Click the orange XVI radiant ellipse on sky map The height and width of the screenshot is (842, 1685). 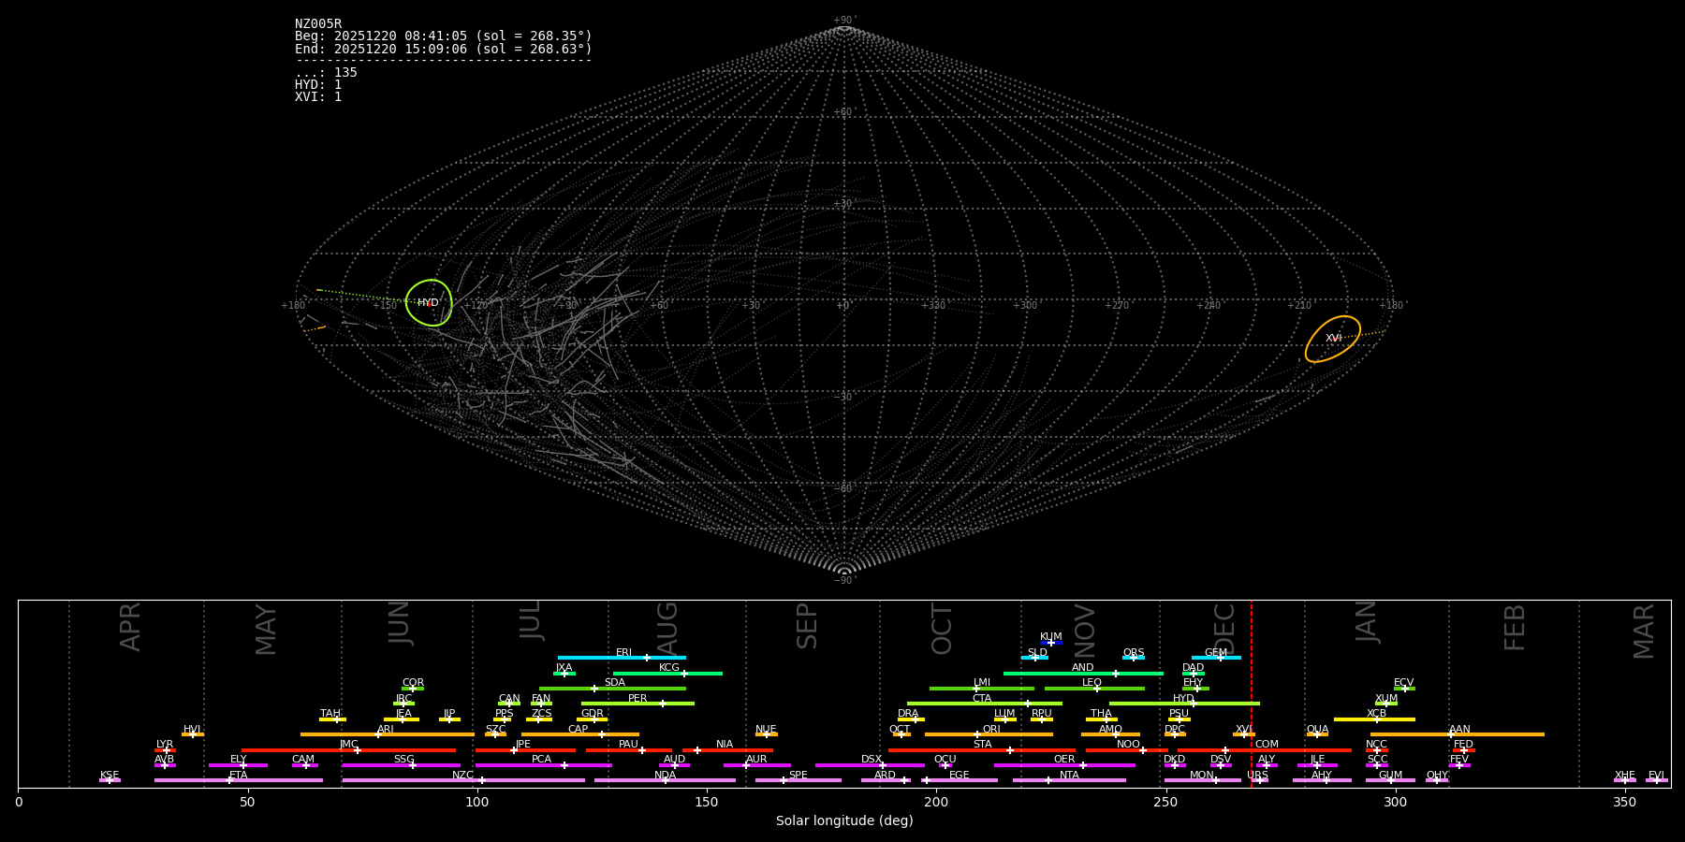1333,339
